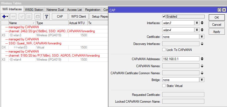Click the CAPsMAN Addresses input field
The height and width of the screenshot is (107, 227).
(181, 59)
